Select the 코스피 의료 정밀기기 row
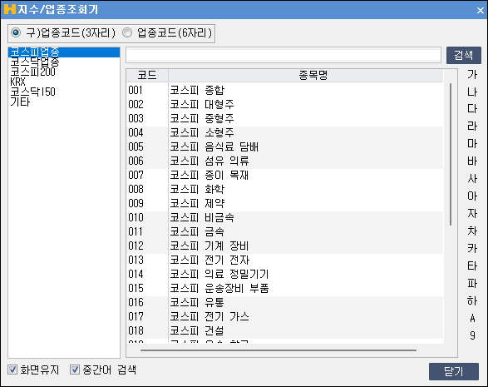 click(x=285, y=274)
